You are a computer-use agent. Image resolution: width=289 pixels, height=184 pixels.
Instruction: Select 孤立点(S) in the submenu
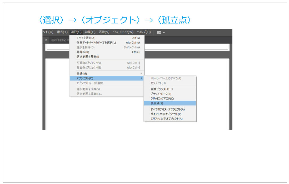[170, 103]
